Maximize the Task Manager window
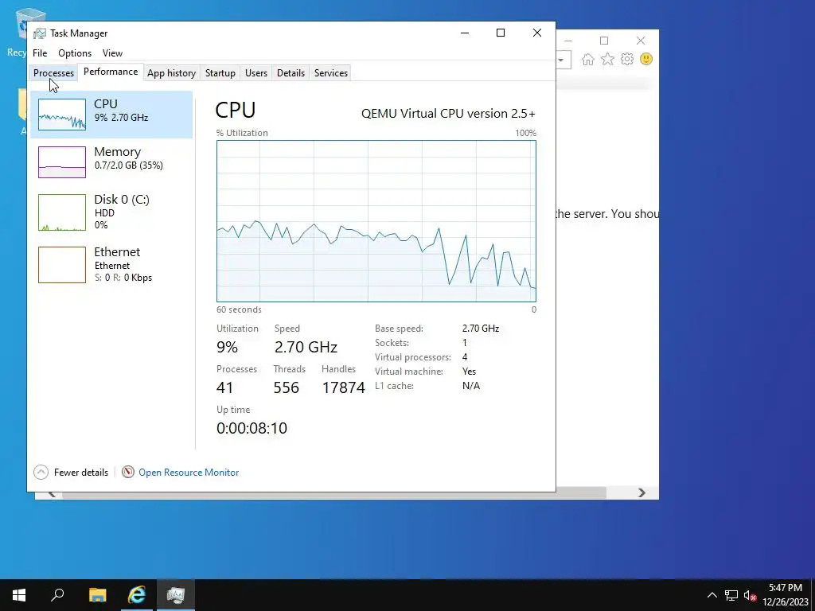 (x=501, y=33)
